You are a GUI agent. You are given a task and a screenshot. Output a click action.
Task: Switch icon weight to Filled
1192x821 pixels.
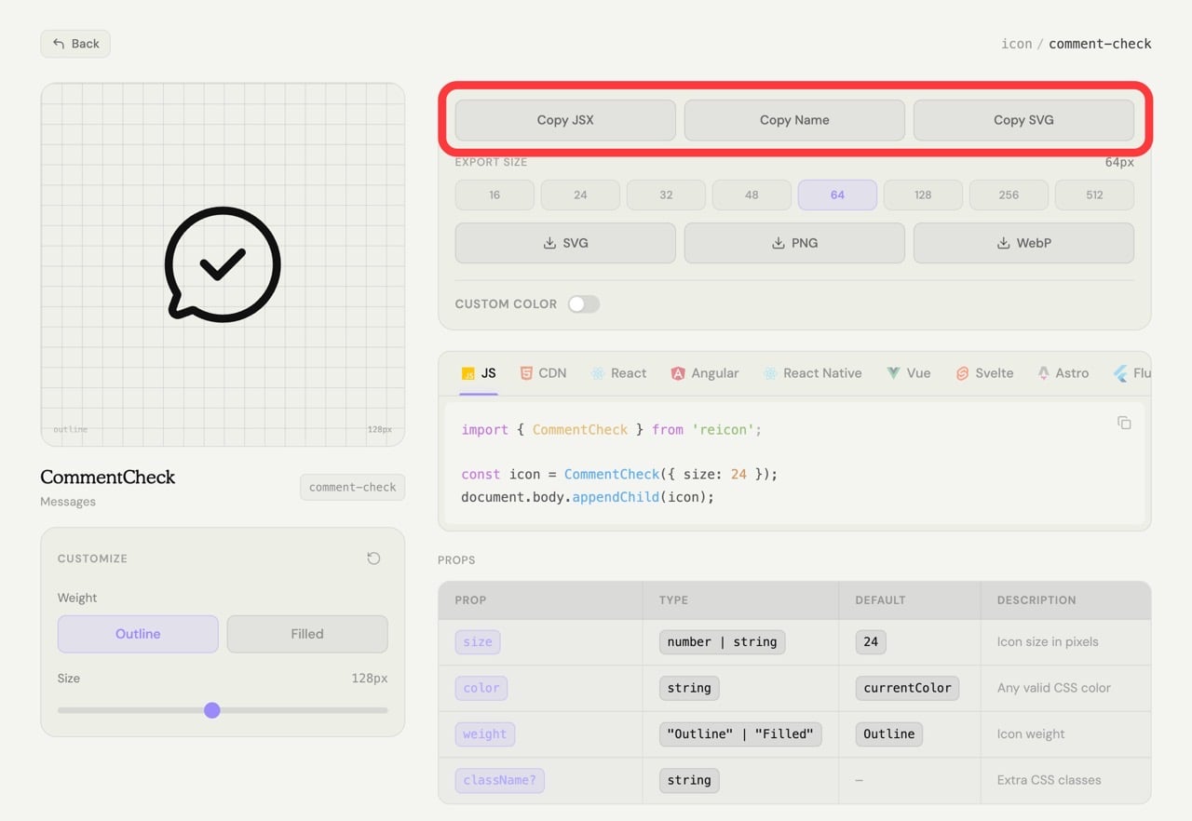pos(307,634)
